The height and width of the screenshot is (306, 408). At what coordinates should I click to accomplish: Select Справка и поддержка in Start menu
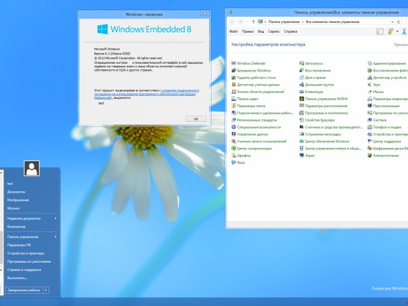24,270
